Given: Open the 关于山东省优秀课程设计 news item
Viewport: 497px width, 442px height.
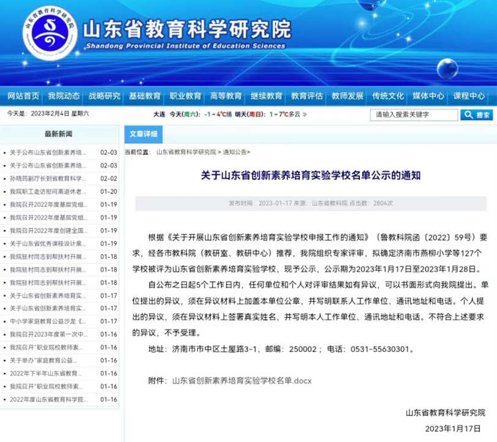Looking at the screenshot, I should pos(48,244).
